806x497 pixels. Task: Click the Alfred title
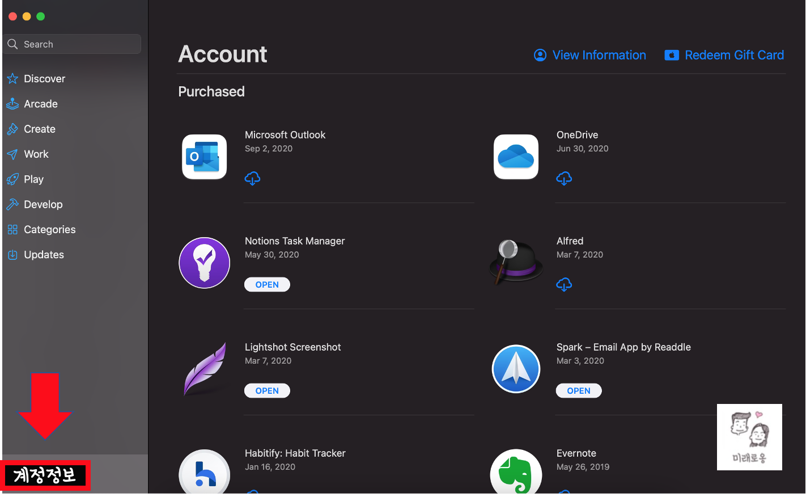tap(570, 241)
